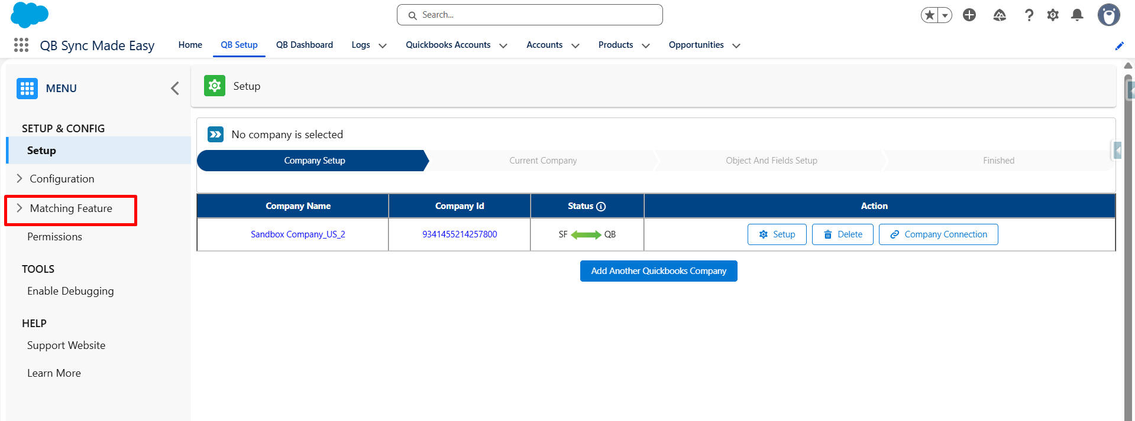Click the Salesforce cloud logo
1135x421 pixels.
[29, 14]
